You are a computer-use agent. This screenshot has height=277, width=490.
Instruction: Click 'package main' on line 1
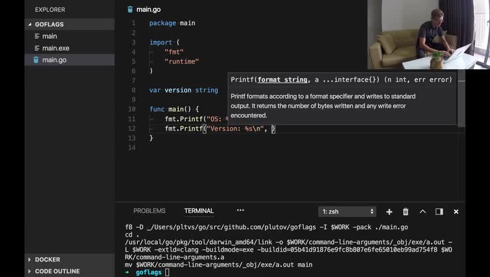click(x=172, y=23)
